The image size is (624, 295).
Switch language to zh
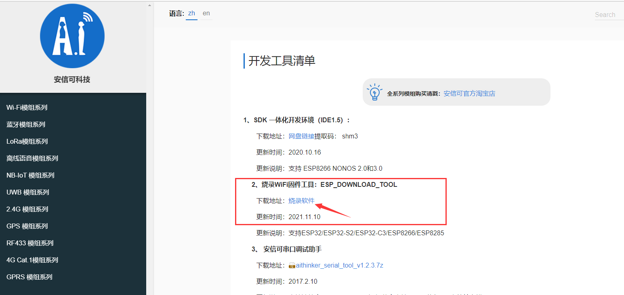[191, 13]
